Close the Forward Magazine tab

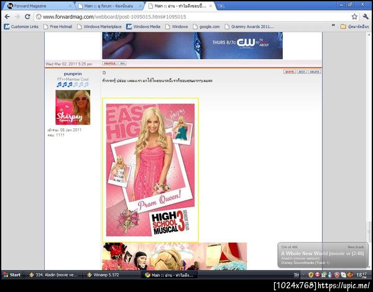tap(70, 6)
